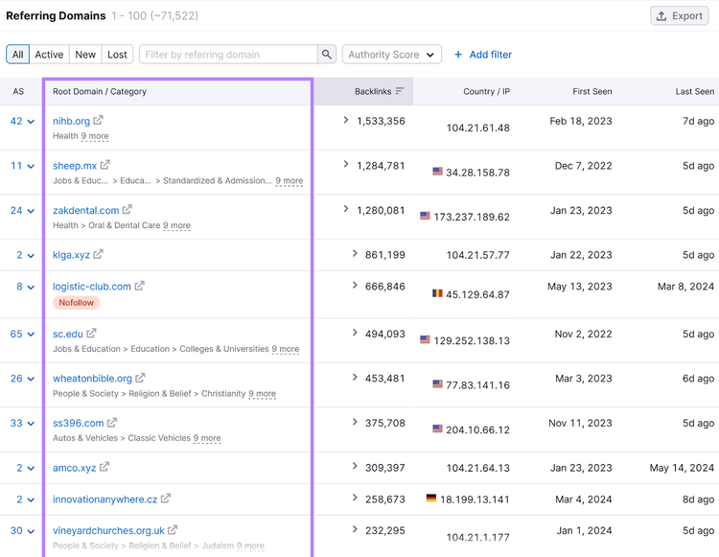The width and height of the screenshot is (719, 557).
Task: Expand backlinks 453,481 row arrow
Action: pyautogui.click(x=355, y=378)
